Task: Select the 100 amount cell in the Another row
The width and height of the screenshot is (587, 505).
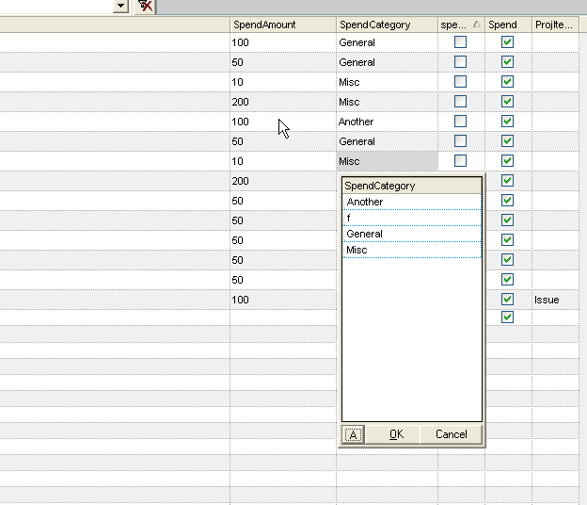Action: pyautogui.click(x=283, y=122)
